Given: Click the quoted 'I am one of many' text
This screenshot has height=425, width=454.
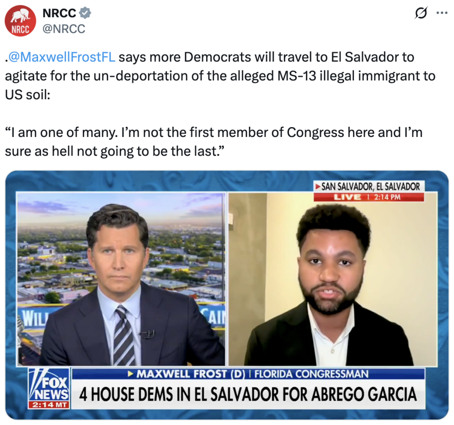Looking at the screenshot, I should (x=214, y=142).
